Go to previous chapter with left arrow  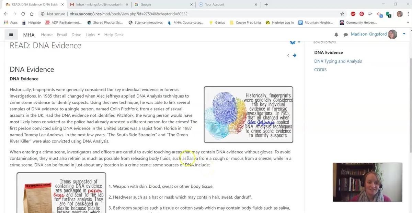288,55
